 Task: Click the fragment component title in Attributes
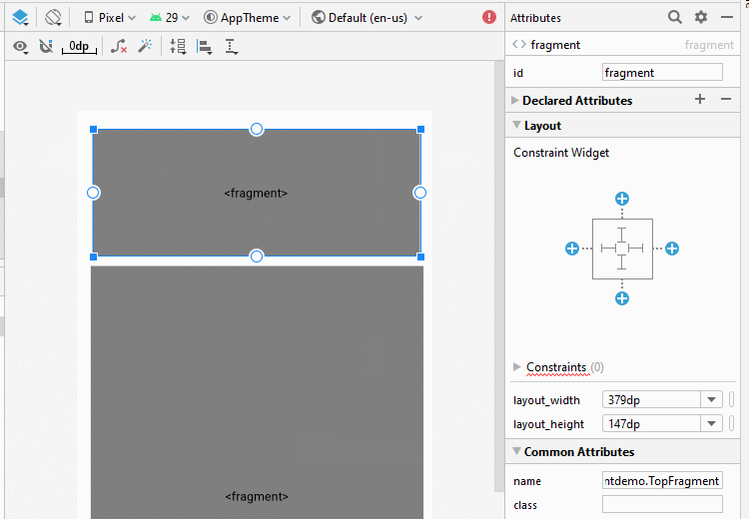pos(555,45)
